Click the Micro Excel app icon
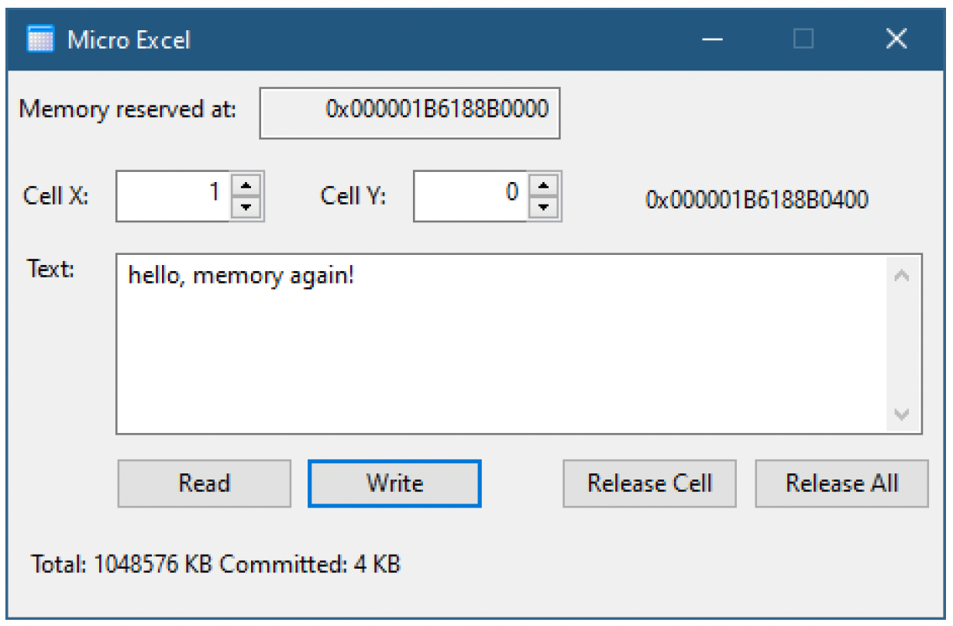This screenshot has height=626, width=953. (40, 39)
